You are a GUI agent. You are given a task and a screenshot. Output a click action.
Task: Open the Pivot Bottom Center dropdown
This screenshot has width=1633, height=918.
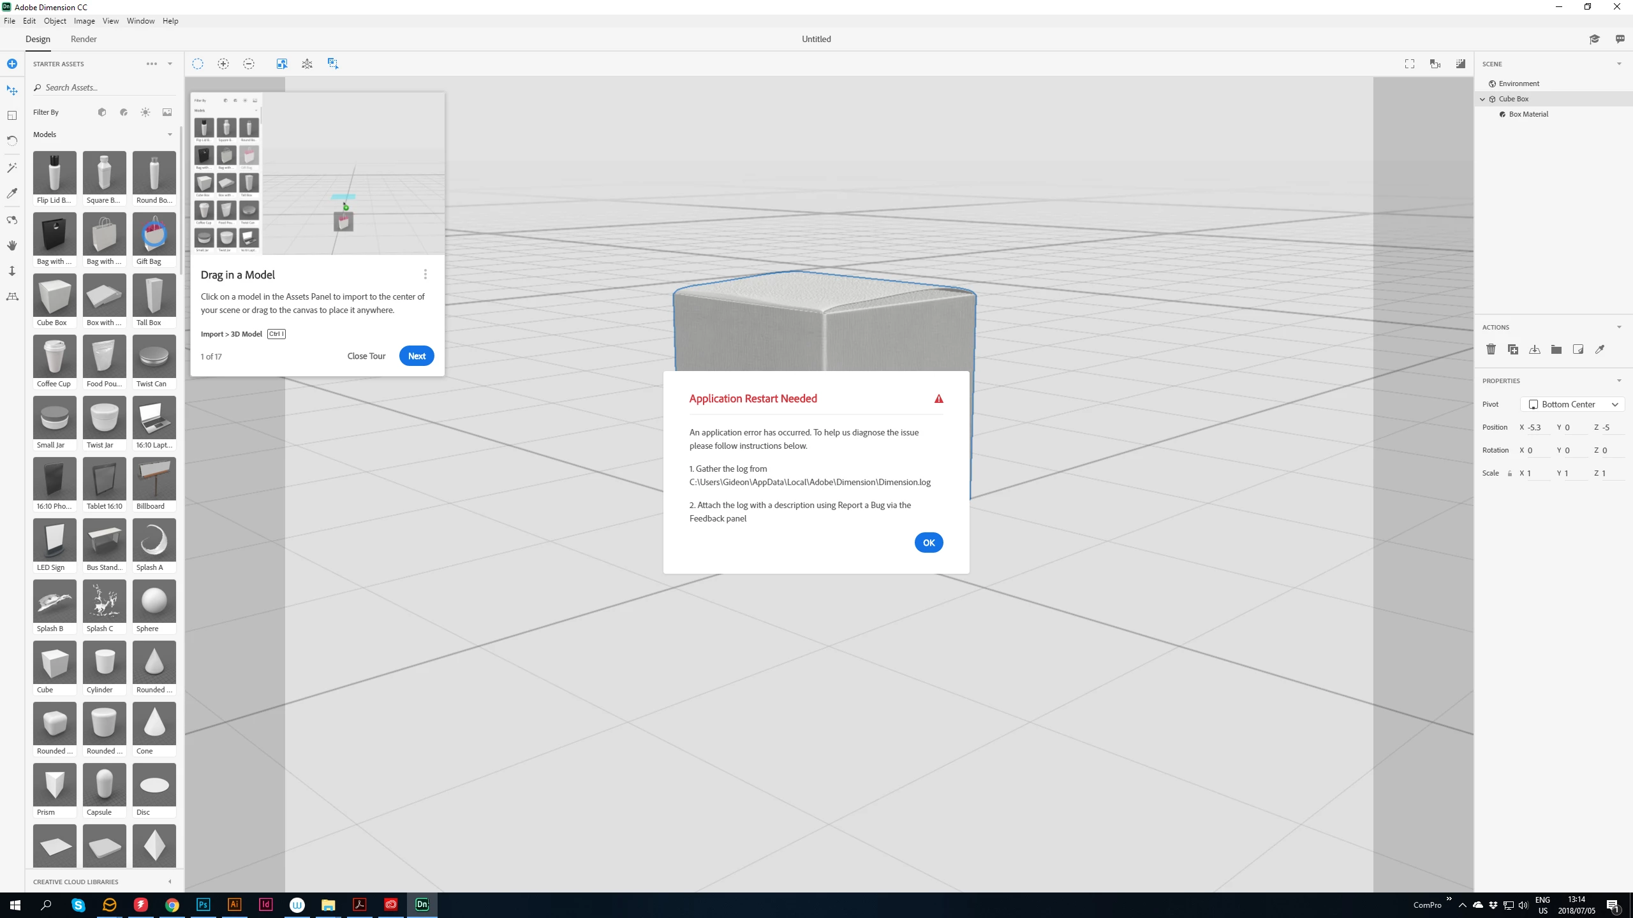(x=1572, y=404)
